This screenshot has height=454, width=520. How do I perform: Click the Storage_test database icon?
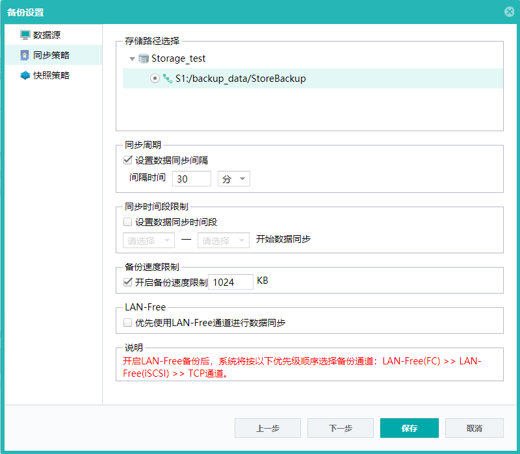click(143, 58)
